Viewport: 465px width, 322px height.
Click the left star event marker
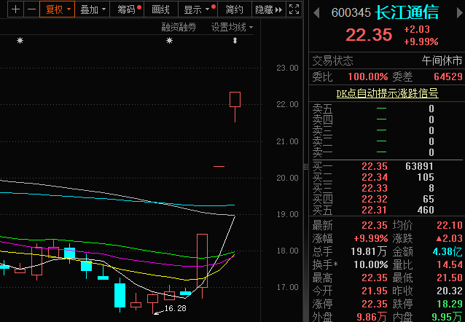pos(20,40)
